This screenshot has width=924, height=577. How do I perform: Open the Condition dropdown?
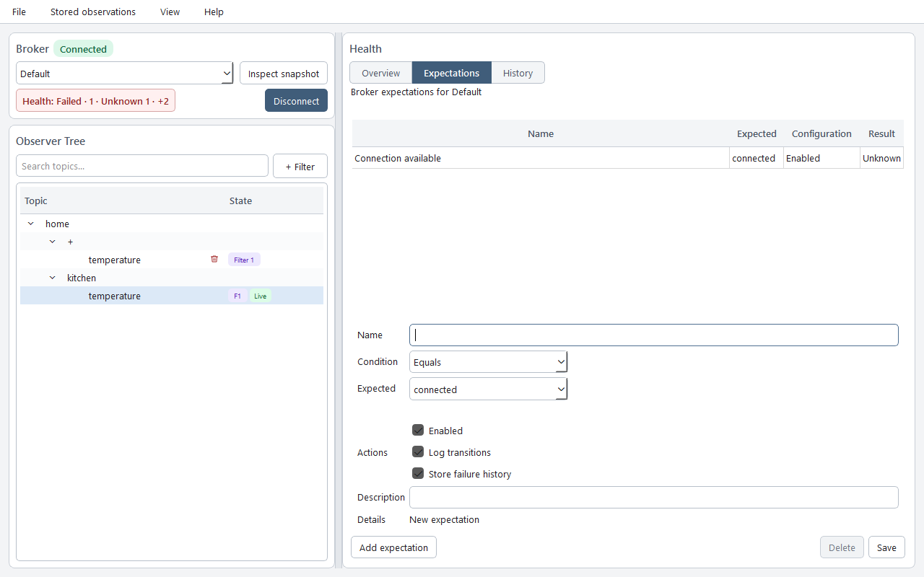[488, 362]
